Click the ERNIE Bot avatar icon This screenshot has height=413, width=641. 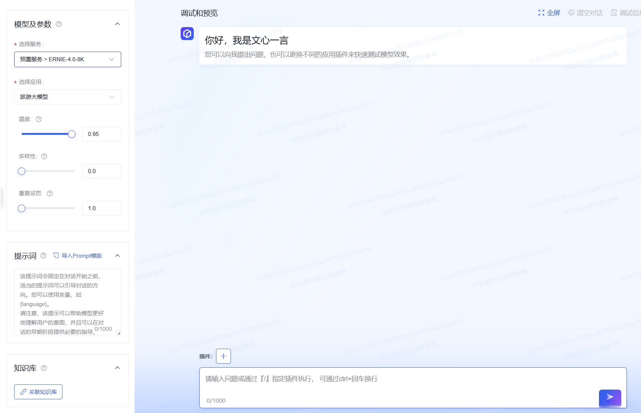(187, 34)
